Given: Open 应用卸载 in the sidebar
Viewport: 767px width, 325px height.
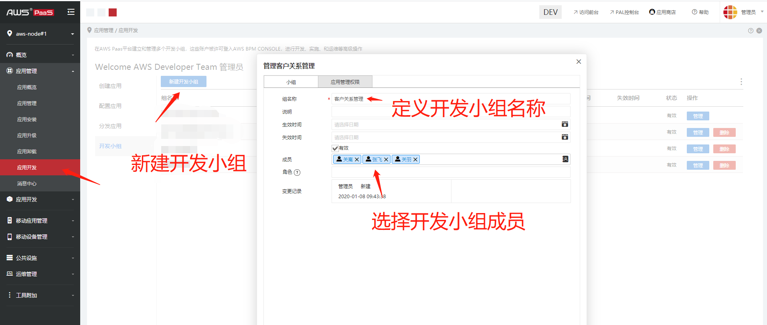Looking at the screenshot, I should [x=27, y=151].
